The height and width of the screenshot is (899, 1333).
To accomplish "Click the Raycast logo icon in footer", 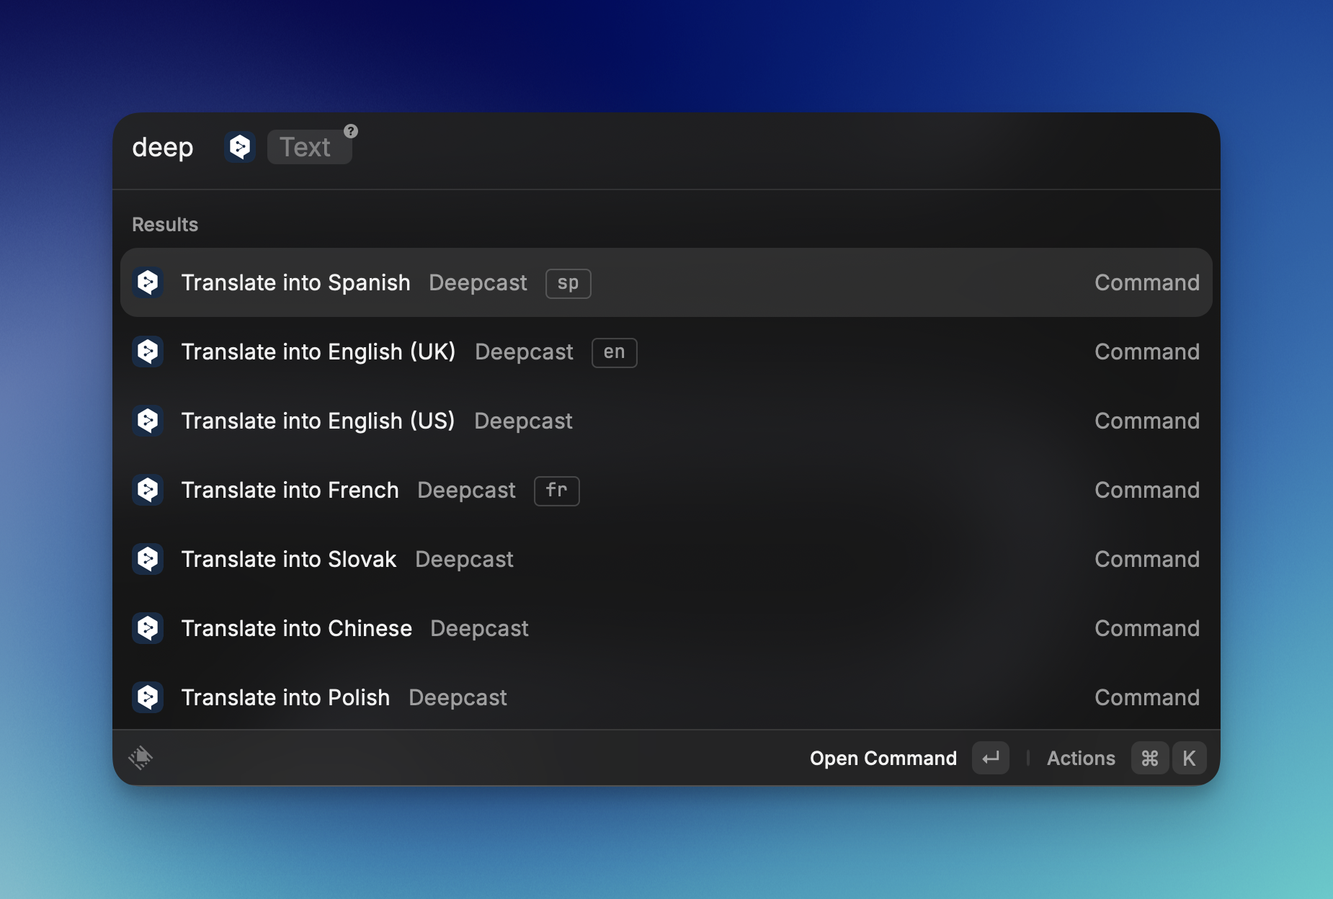I will coord(141,758).
